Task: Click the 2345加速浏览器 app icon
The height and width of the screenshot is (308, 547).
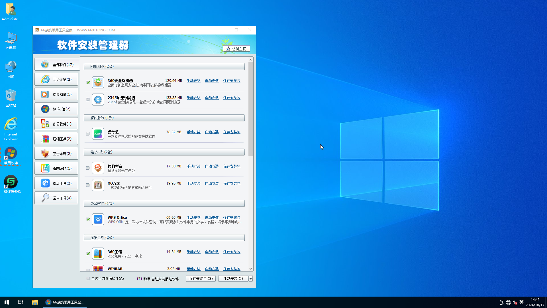Action: pyautogui.click(x=98, y=100)
